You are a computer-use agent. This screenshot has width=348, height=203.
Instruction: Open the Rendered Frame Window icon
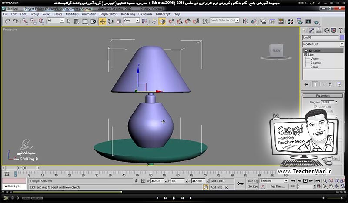(x=308, y=22)
